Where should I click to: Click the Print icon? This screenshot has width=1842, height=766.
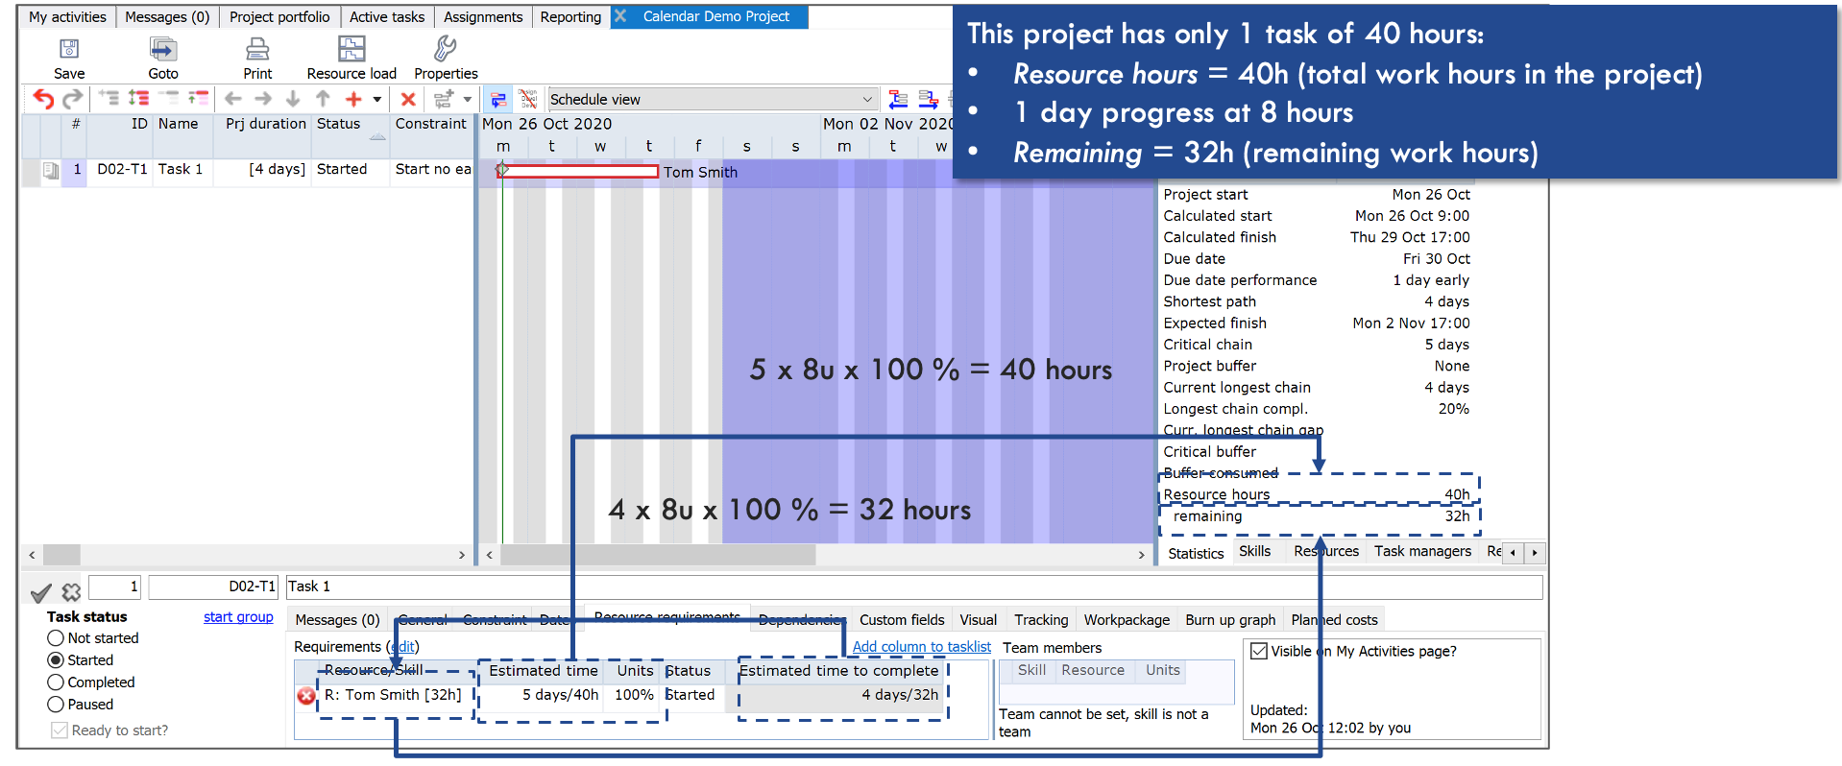[257, 49]
